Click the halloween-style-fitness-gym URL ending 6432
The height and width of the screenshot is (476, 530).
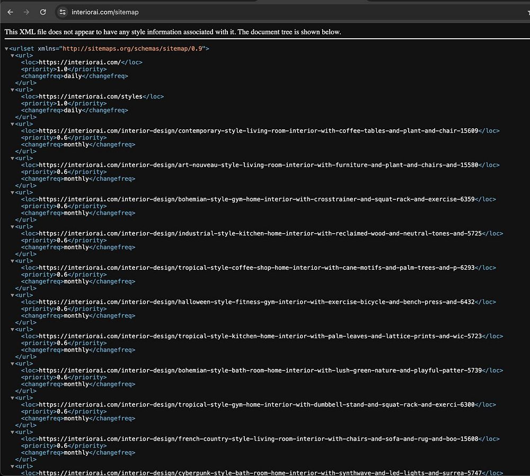click(257, 302)
